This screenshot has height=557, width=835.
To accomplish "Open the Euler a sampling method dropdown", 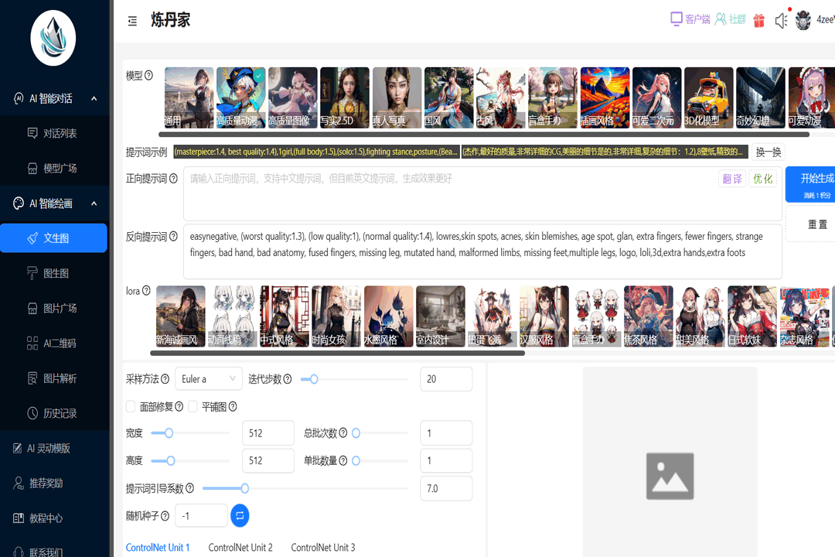I will coord(208,378).
